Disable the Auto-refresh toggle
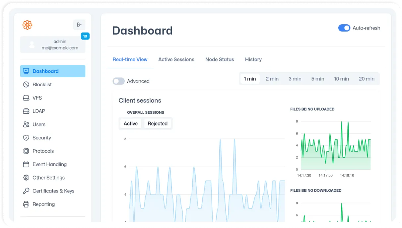 click(344, 28)
